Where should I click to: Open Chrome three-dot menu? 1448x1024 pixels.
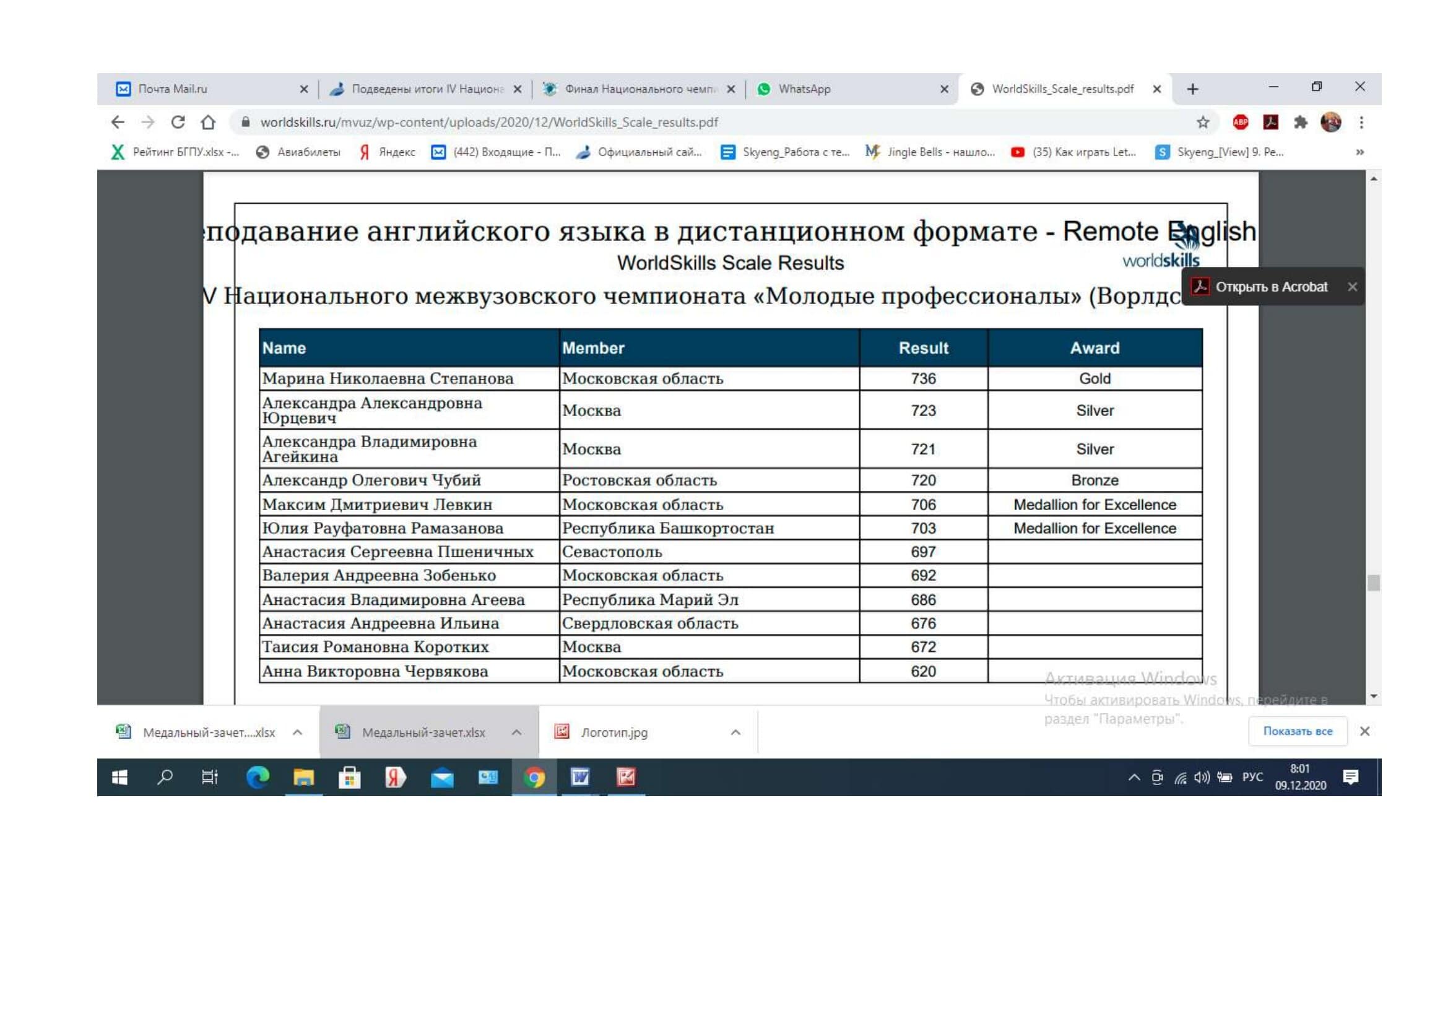click(1361, 123)
